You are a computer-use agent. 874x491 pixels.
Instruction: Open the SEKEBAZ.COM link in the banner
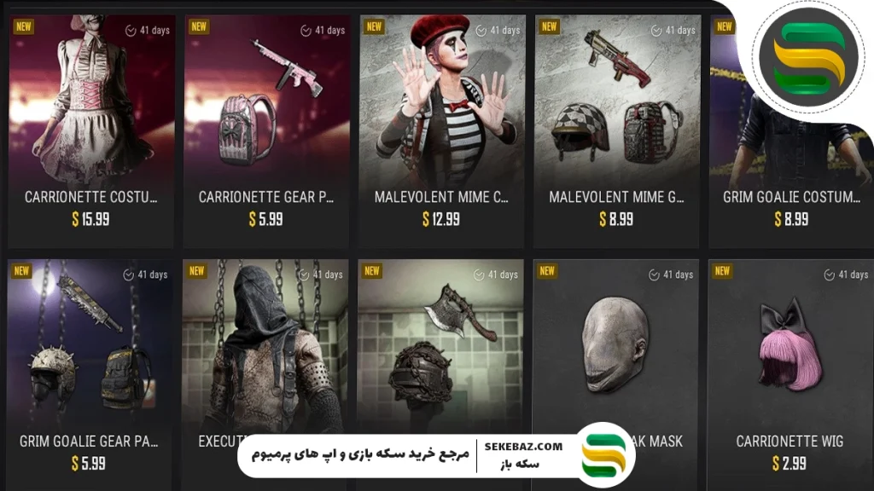click(x=523, y=447)
